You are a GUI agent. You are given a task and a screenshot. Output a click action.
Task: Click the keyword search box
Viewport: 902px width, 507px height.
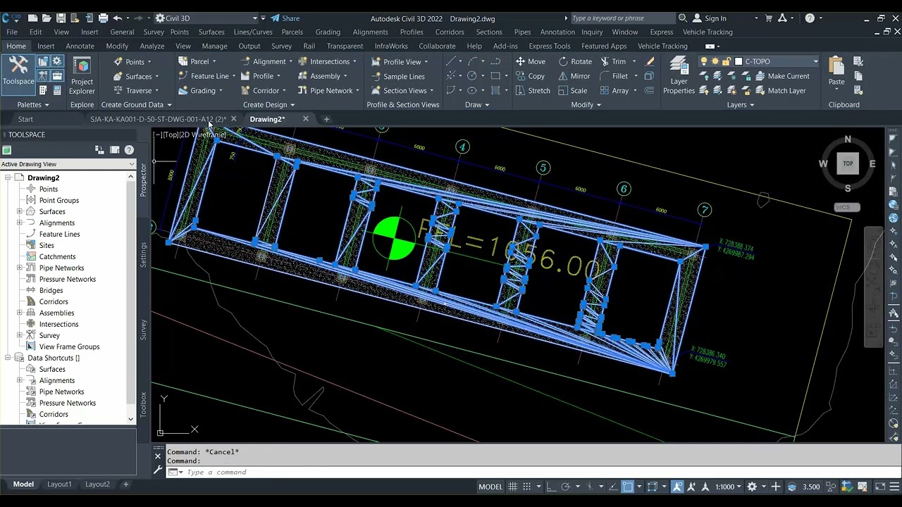[x=622, y=18]
